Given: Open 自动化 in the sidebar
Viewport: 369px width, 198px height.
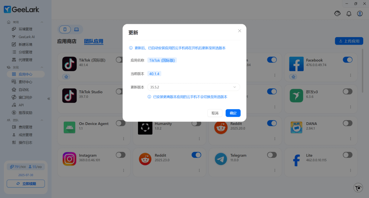Looking at the screenshot, I should (26, 89).
